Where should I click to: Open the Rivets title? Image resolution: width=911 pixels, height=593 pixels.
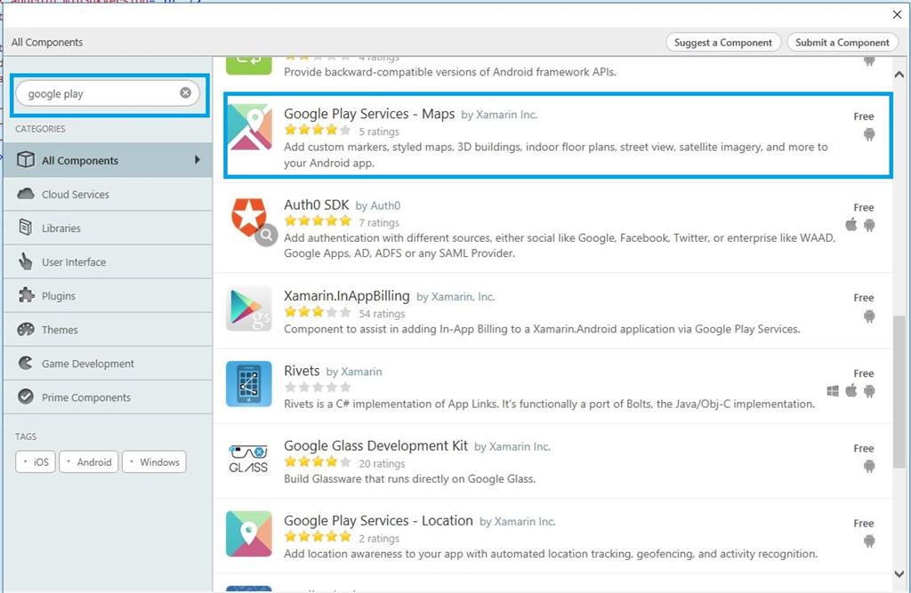tap(302, 371)
